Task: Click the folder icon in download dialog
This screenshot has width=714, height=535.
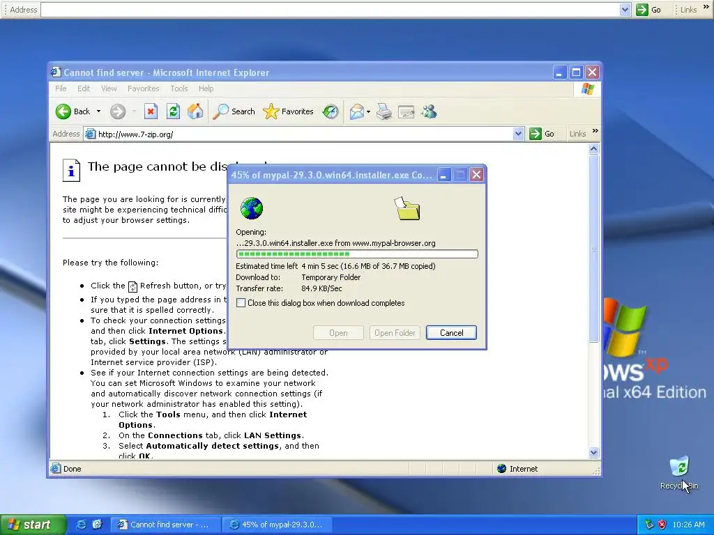Action: pyautogui.click(x=407, y=208)
